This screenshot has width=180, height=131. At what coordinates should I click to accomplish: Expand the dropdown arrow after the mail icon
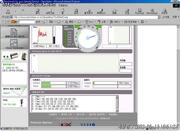pyautogui.click(x=63, y=22)
